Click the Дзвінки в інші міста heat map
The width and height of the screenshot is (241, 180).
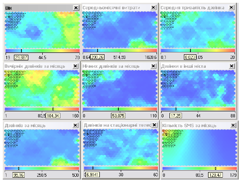tap(198, 88)
